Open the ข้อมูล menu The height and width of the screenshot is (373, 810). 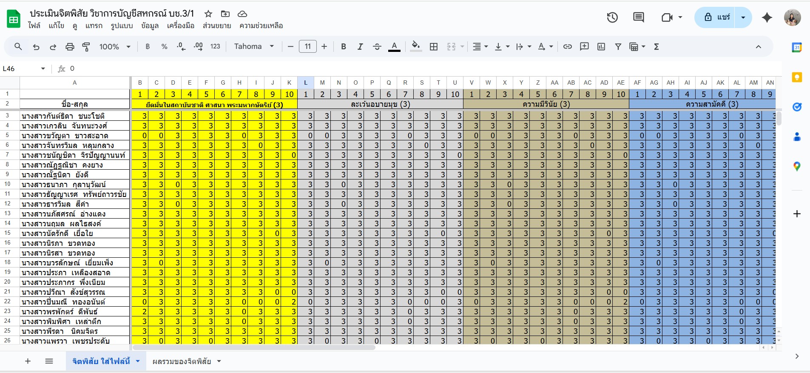pos(150,26)
